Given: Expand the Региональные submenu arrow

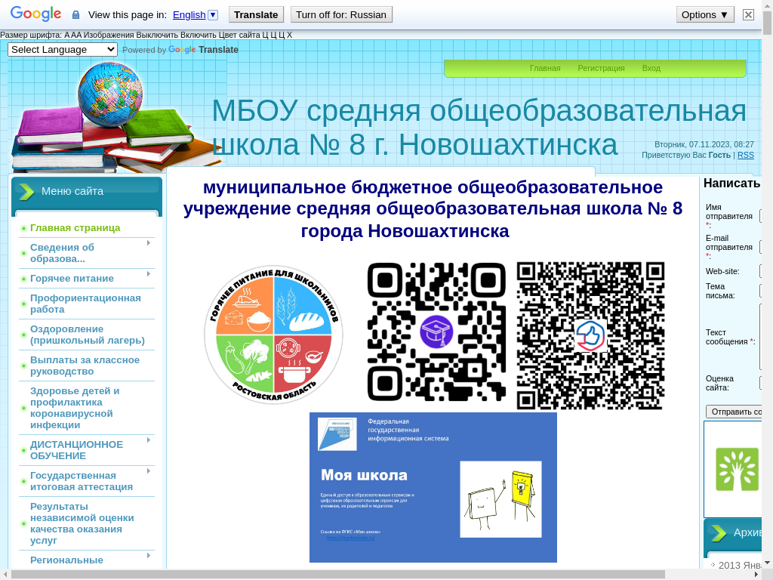Looking at the screenshot, I should click(x=149, y=555).
